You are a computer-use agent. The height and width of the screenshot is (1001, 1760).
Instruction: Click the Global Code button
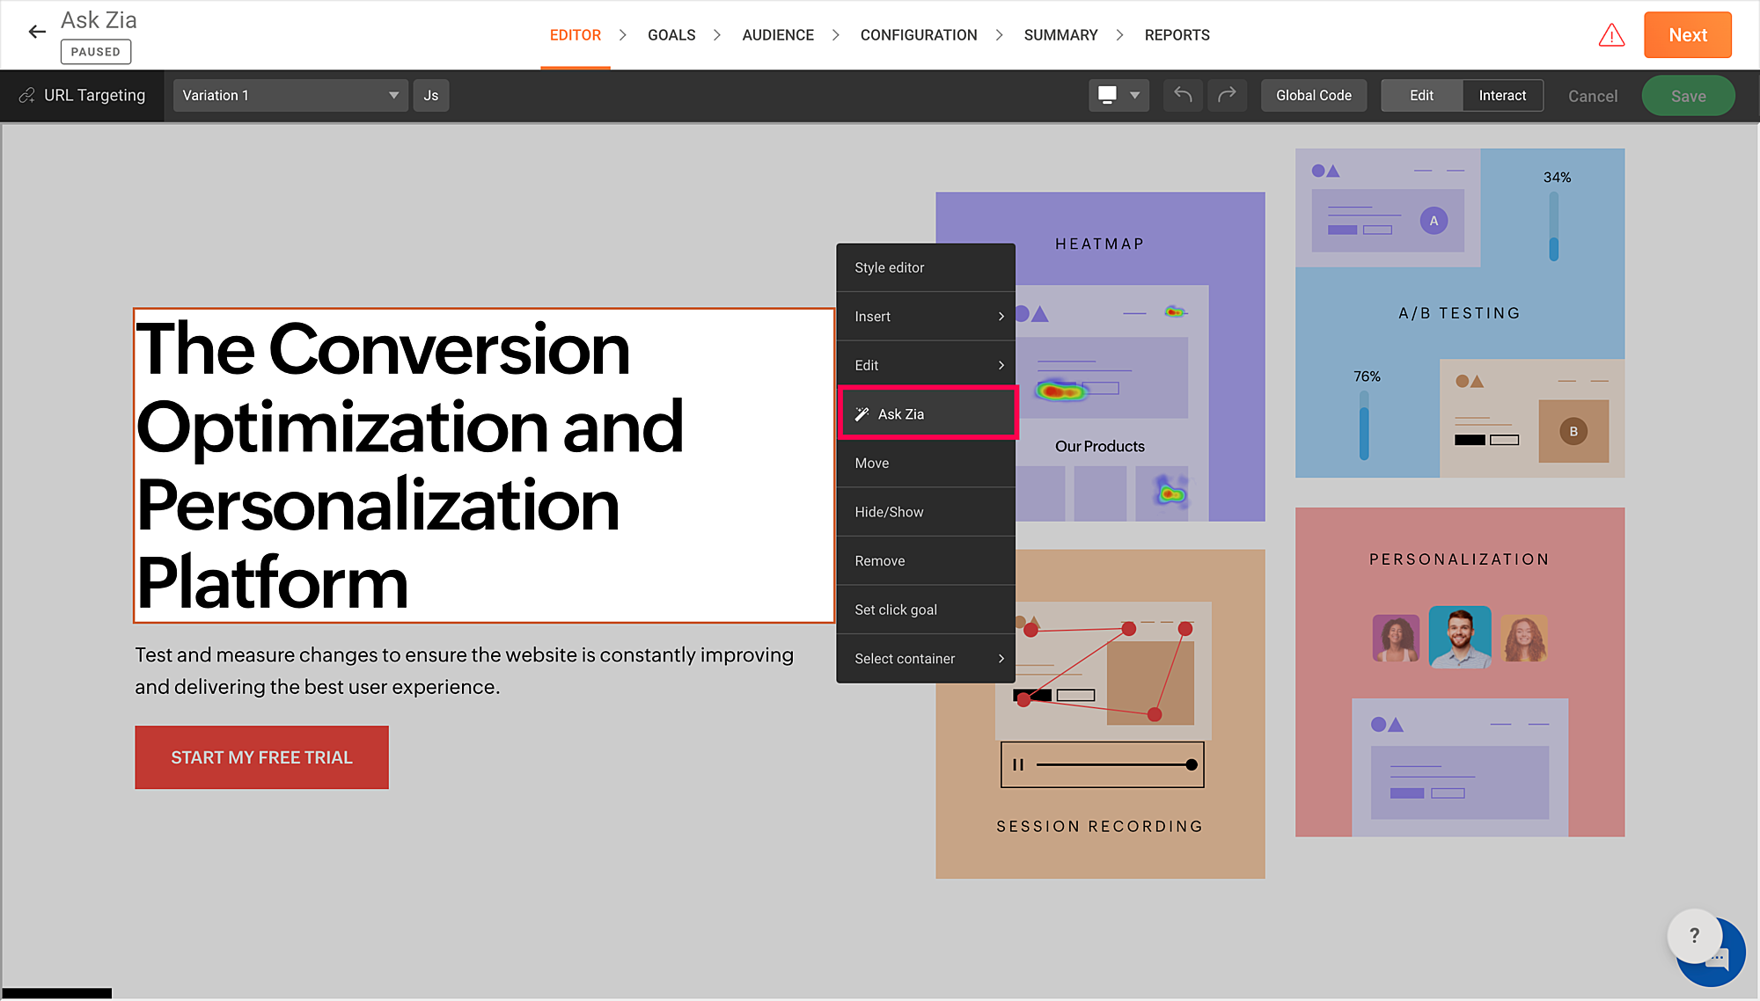(x=1313, y=95)
